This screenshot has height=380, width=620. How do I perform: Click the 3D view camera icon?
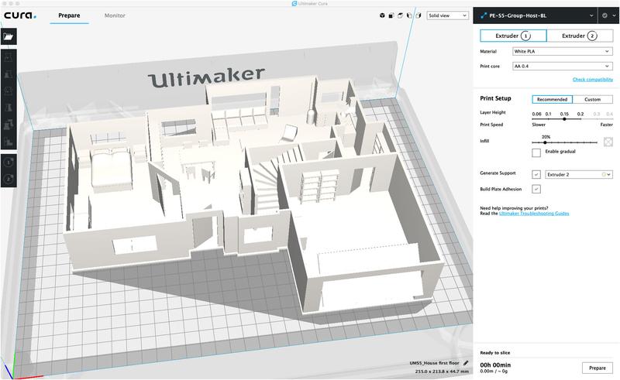383,15
